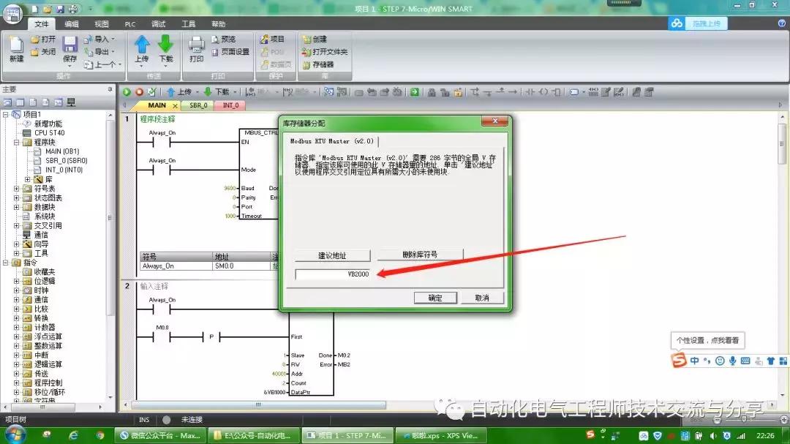Click the blue 上传 upload arrow in ribbon

point(141,45)
